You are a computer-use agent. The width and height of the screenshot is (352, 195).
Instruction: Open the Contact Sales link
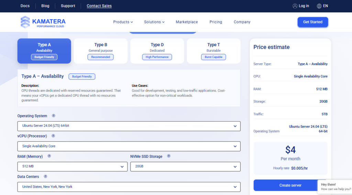tap(99, 6)
